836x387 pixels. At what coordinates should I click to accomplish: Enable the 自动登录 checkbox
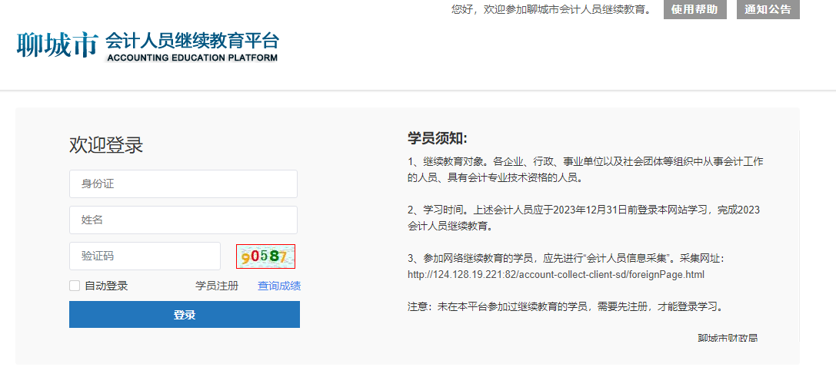tap(75, 286)
